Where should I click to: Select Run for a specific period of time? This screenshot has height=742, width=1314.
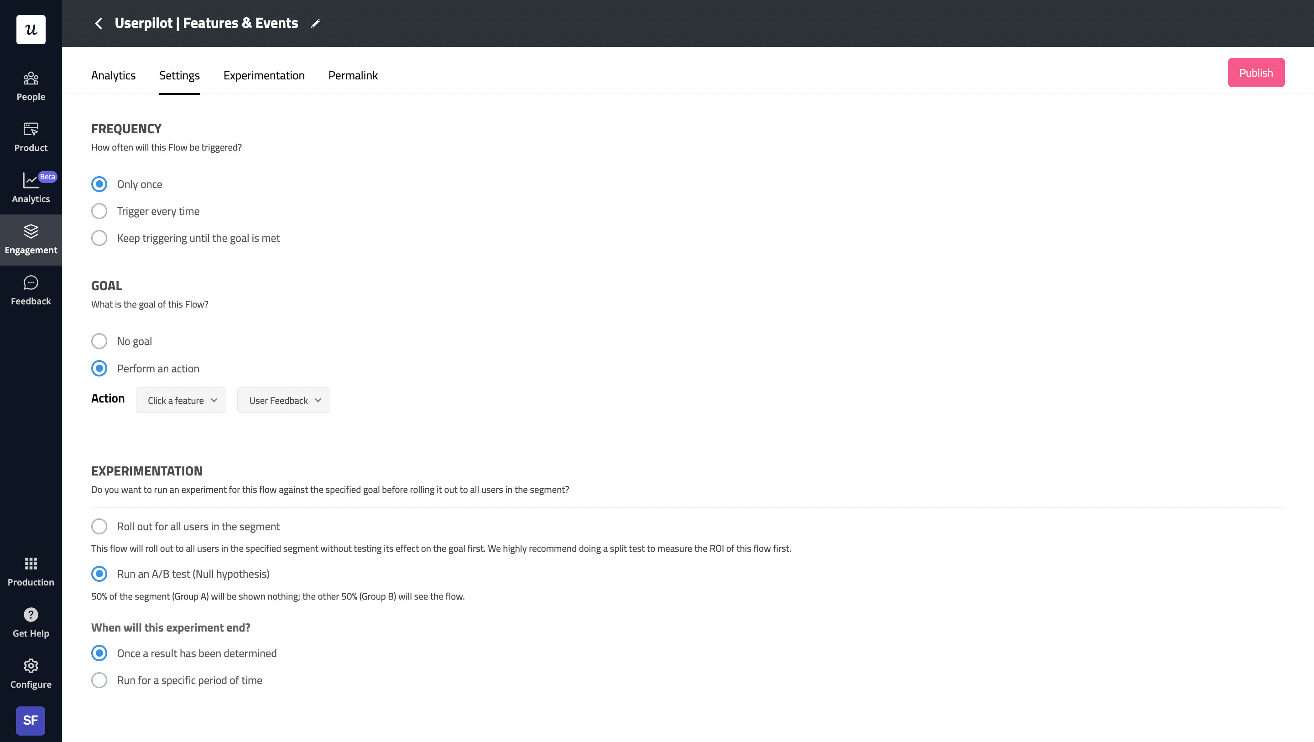point(99,680)
